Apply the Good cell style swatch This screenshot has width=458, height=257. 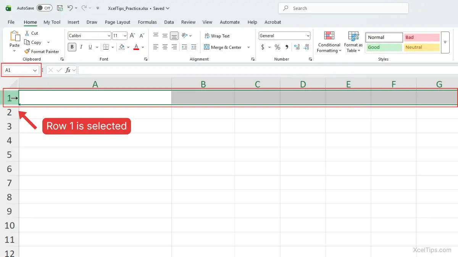384,47
